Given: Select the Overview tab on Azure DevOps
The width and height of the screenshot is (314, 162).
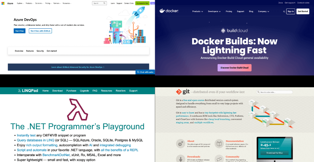Looking at the screenshot, I should pos(19,51).
